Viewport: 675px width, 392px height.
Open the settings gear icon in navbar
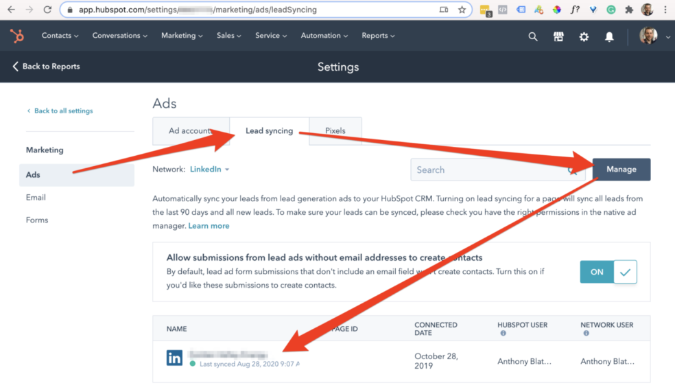584,36
